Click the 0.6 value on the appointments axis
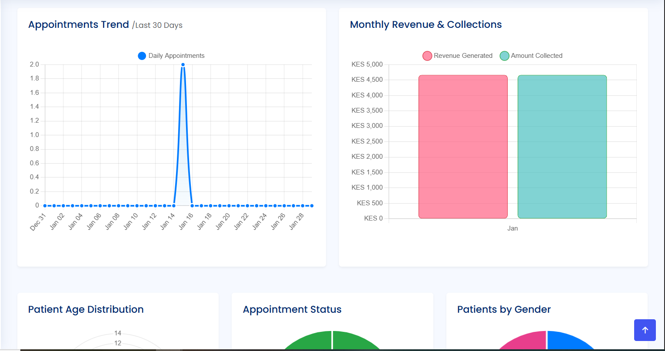 point(34,163)
